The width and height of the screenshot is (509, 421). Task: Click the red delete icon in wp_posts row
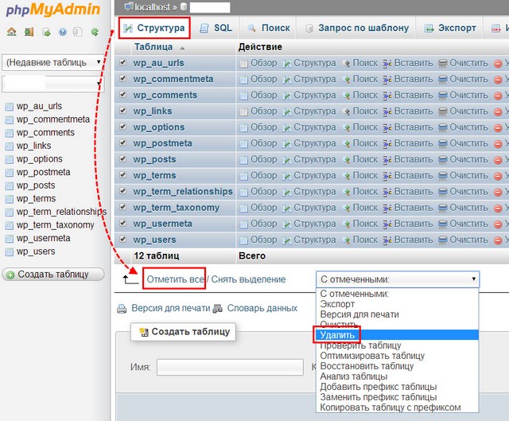pyautogui.click(x=498, y=160)
